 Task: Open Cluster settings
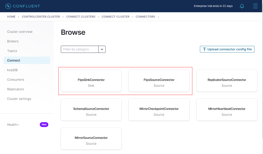pyautogui.click(x=19, y=99)
